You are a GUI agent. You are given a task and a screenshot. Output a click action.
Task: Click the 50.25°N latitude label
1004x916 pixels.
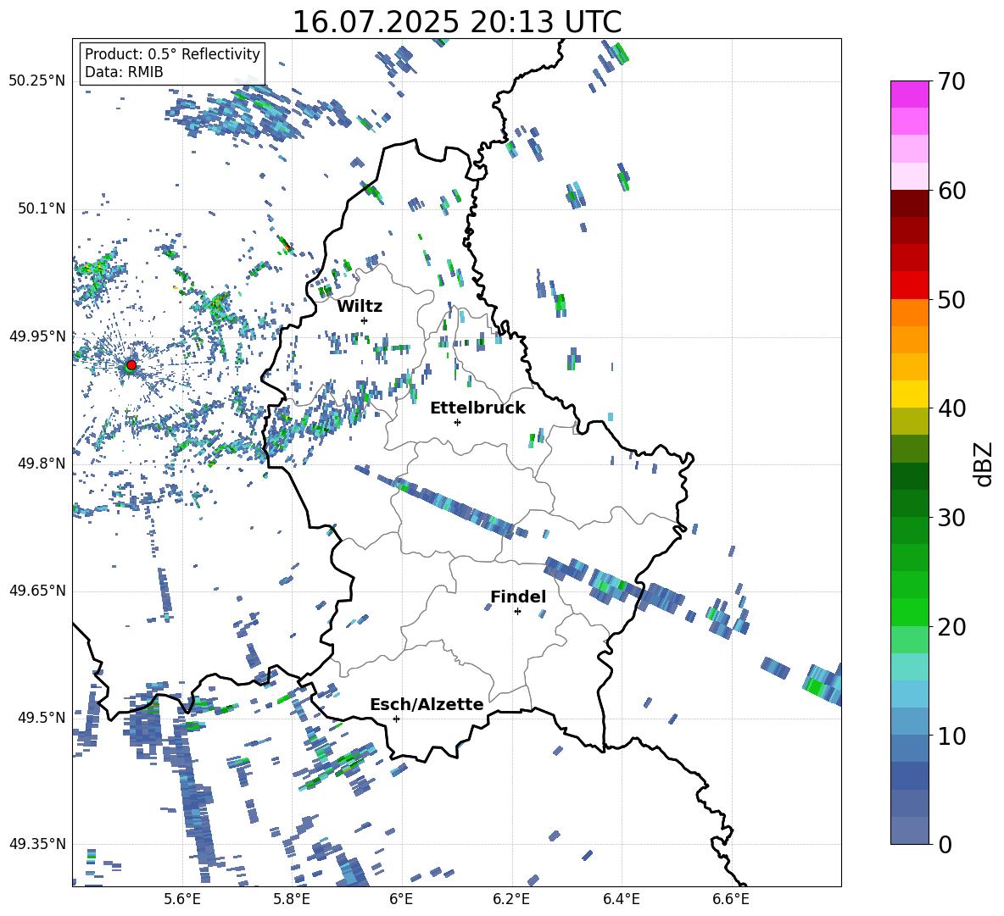coord(37,81)
